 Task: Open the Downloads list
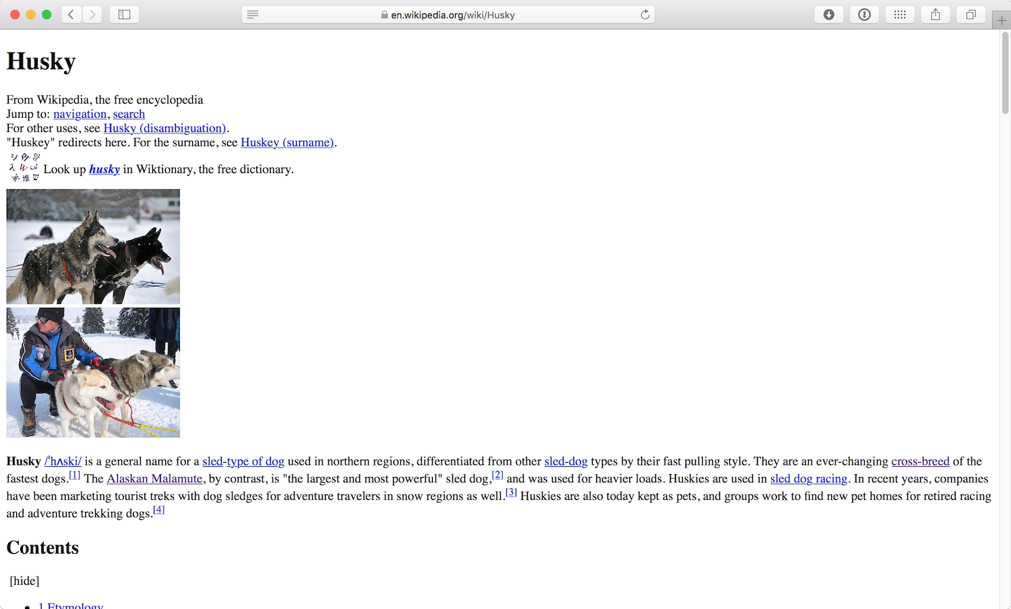pos(828,14)
